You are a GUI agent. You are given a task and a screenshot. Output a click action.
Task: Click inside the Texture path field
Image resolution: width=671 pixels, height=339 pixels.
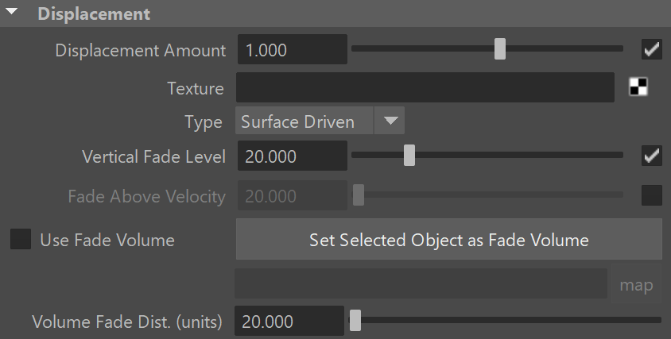[425, 87]
